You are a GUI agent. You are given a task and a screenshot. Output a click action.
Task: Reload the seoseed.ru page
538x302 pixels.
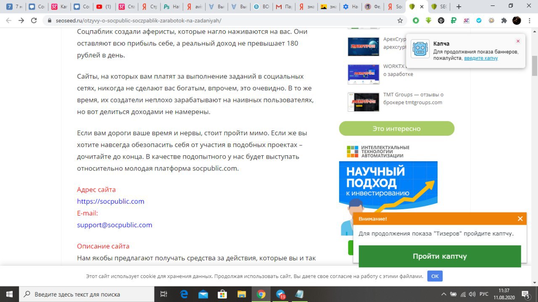pyautogui.click(x=34, y=20)
